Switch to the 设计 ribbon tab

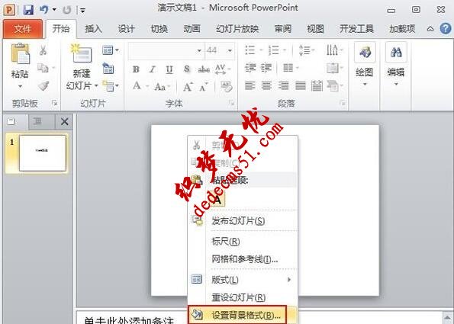tap(126, 29)
